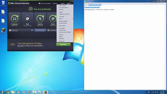Click Join us on Facebook link

tap(45, 3)
